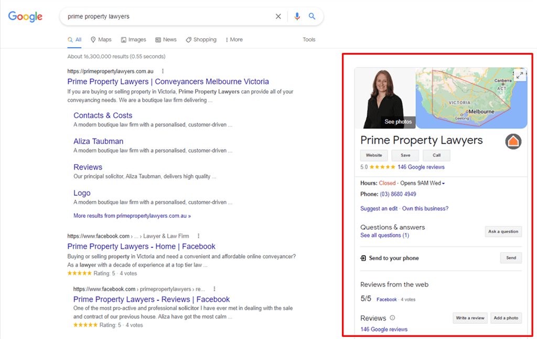Click the Send to your phone icon
Viewport: 537px width, 339px height.
click(x=363, y=258)
